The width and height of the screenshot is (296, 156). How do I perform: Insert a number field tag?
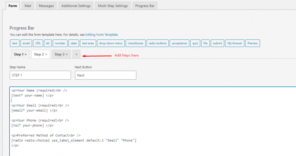point(60,43)
